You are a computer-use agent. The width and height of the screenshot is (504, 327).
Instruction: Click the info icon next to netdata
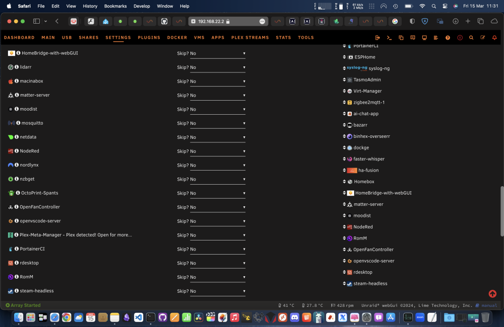point(17,137)
